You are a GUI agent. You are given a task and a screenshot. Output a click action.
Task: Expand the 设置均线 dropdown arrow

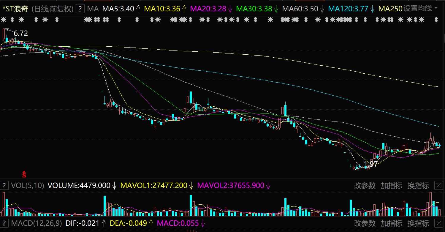(x=436, y=8)
